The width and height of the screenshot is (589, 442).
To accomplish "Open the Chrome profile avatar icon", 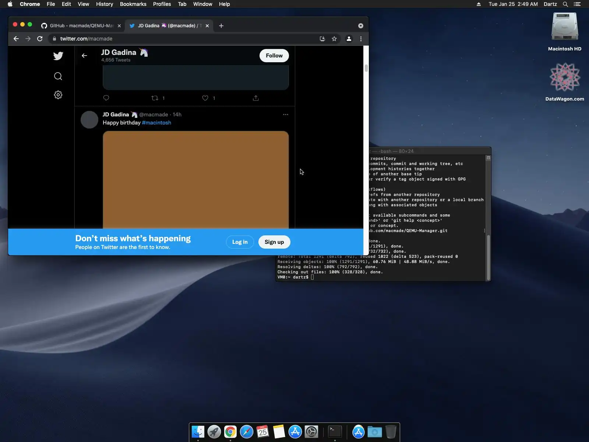I will coord(349,39).
